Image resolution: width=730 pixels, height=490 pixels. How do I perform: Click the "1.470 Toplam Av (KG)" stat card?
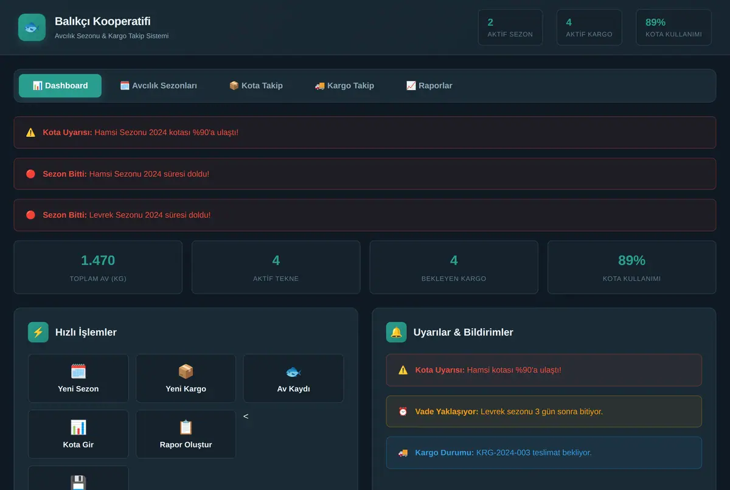click(x=98, y=267)
